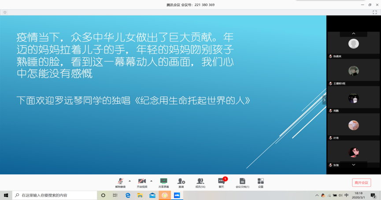Open the meeting settings (设置)
This screenshot has height=200, width=381.
(x=260, y=183)
